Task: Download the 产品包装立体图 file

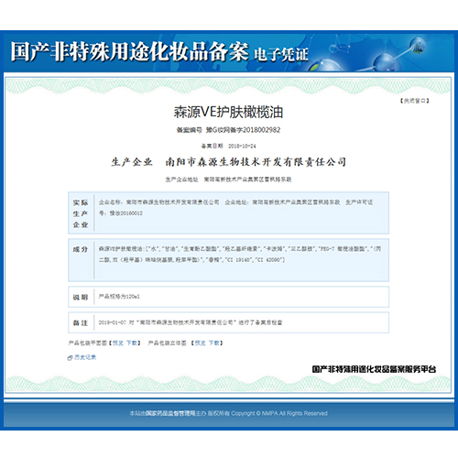Action: [x=214, y=343]
